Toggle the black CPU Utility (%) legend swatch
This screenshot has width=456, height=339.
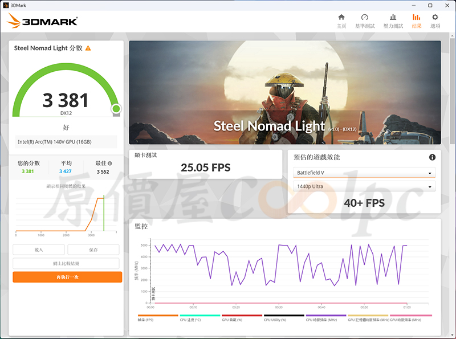coord(284,316)
